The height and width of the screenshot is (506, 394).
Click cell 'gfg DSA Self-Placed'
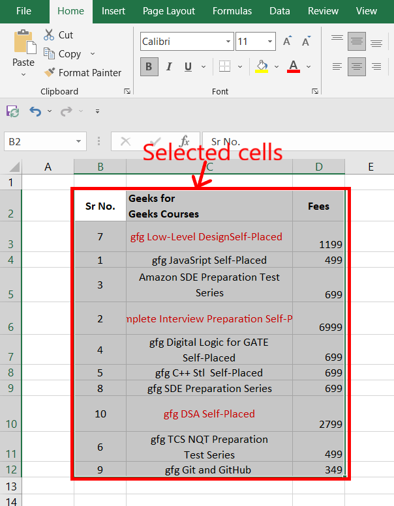click(x=209, y=414)
